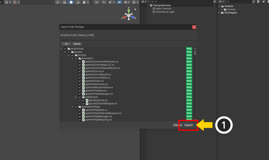Collapse the AnimationPlayer folder
This screenshot has width=269, height=160.
point(72,107)
